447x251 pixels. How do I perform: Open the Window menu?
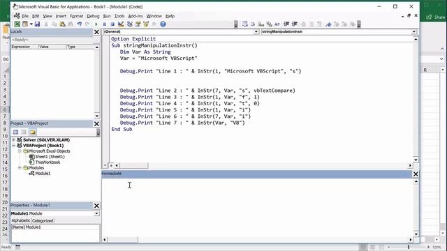click(154, 16)
